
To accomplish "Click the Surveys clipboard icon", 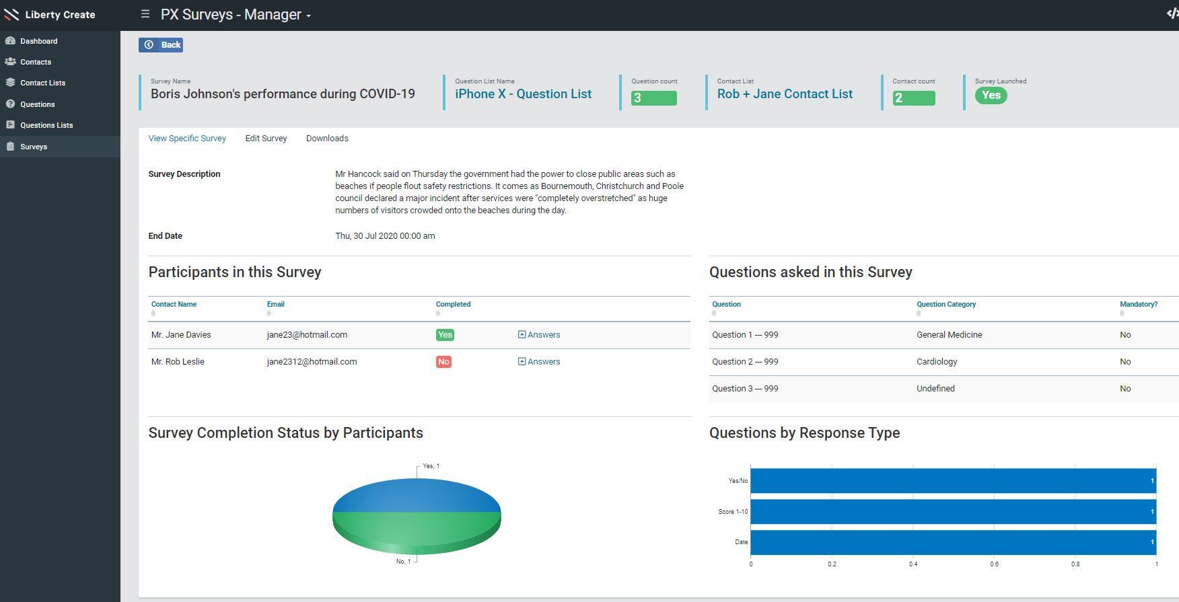I will [x=10, y=147].
